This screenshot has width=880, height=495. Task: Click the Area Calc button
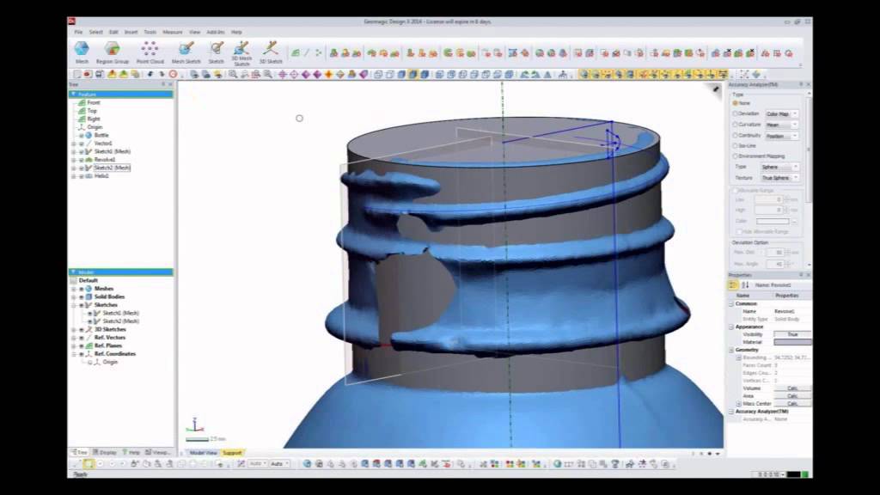791,396
